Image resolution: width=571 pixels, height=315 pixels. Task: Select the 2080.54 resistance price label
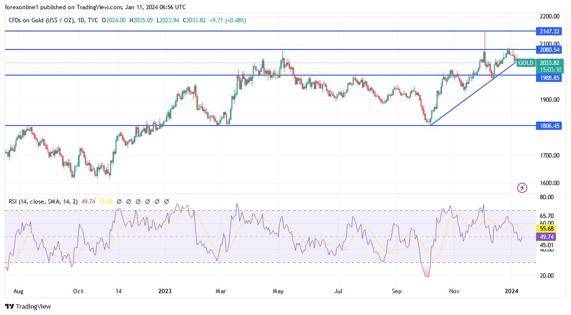pyautogui.click(x=549, y=50)
